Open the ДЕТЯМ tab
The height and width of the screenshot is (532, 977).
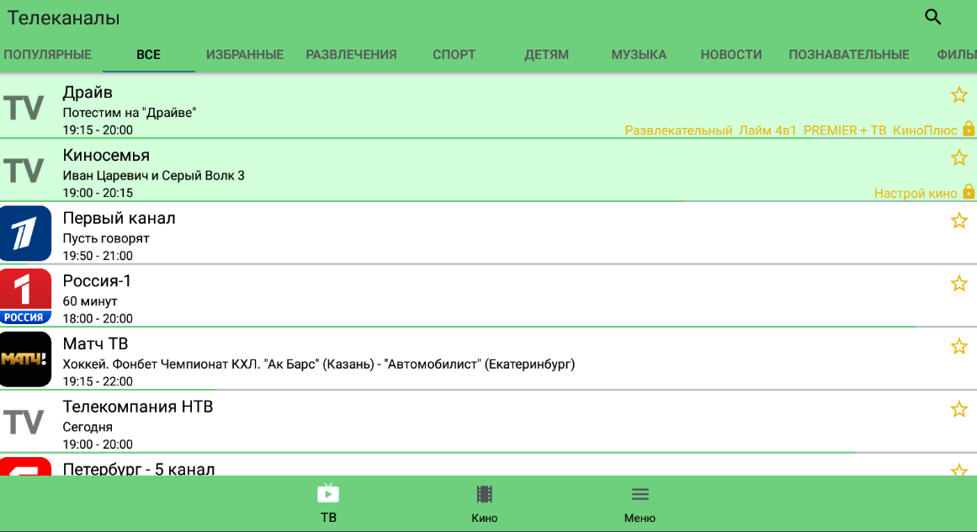pos(546,55)
